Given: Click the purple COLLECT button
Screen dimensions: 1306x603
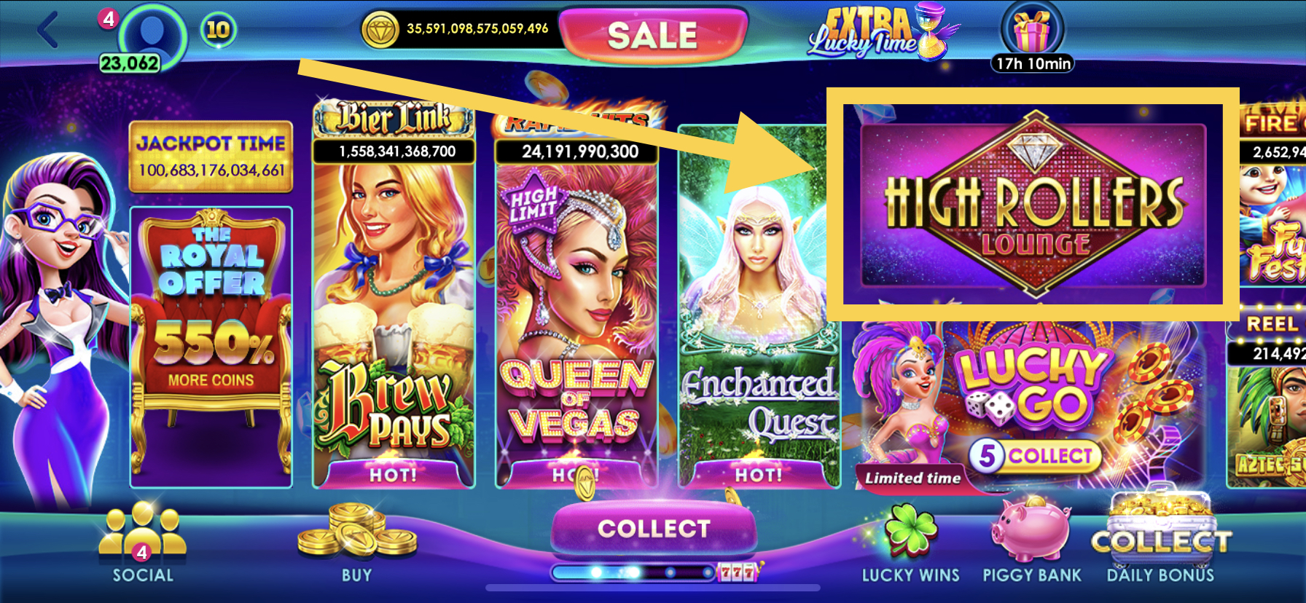Looking at the screenshot, I should tap(654, 528).
